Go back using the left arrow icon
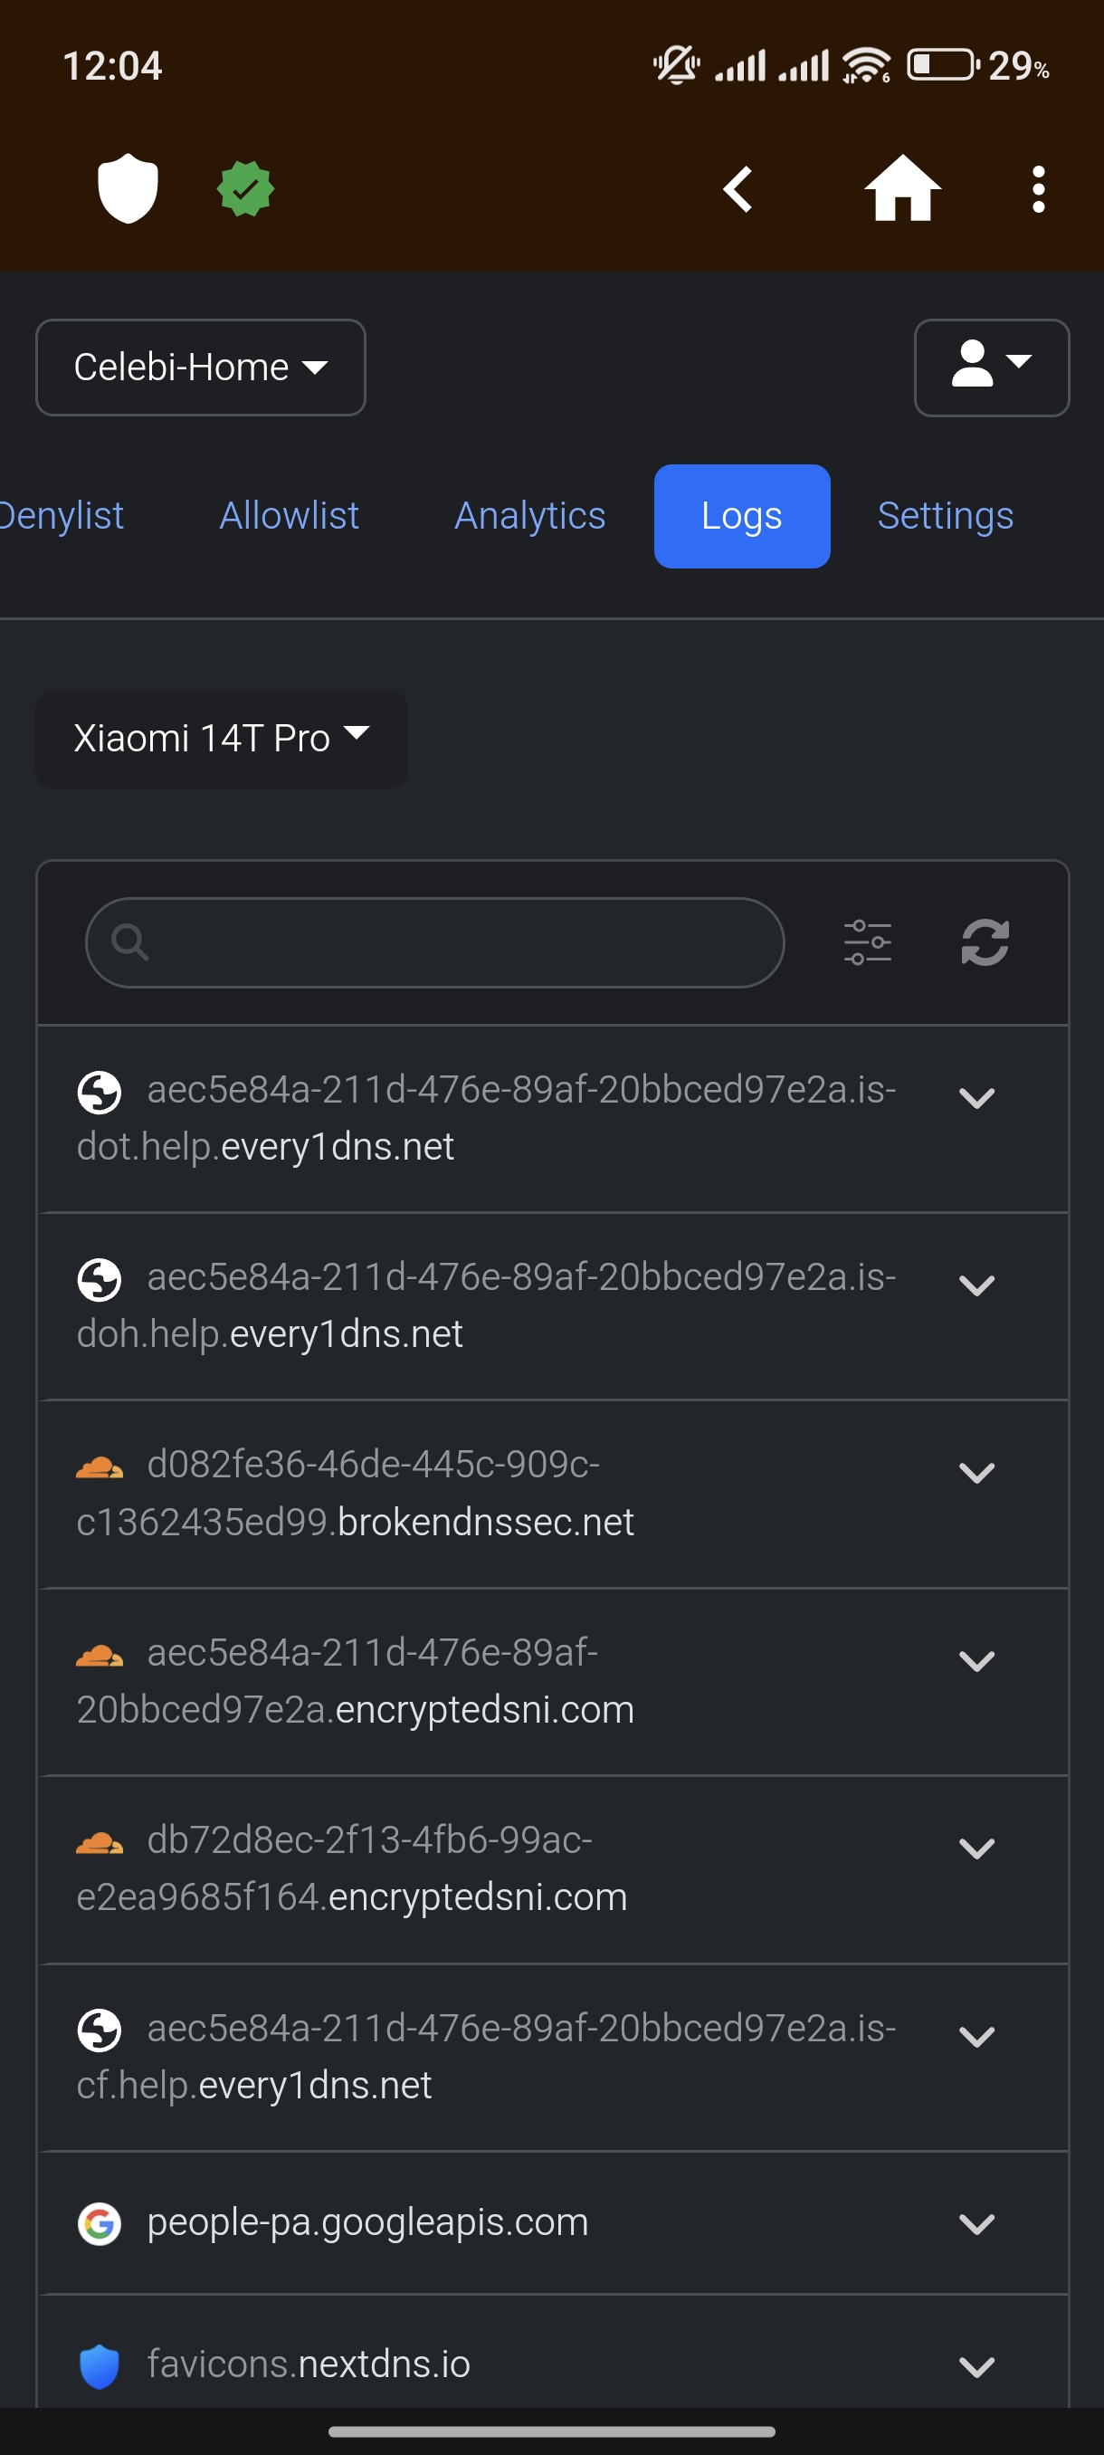Viewport: 1104px width, 2455px height. click(738, 188)
